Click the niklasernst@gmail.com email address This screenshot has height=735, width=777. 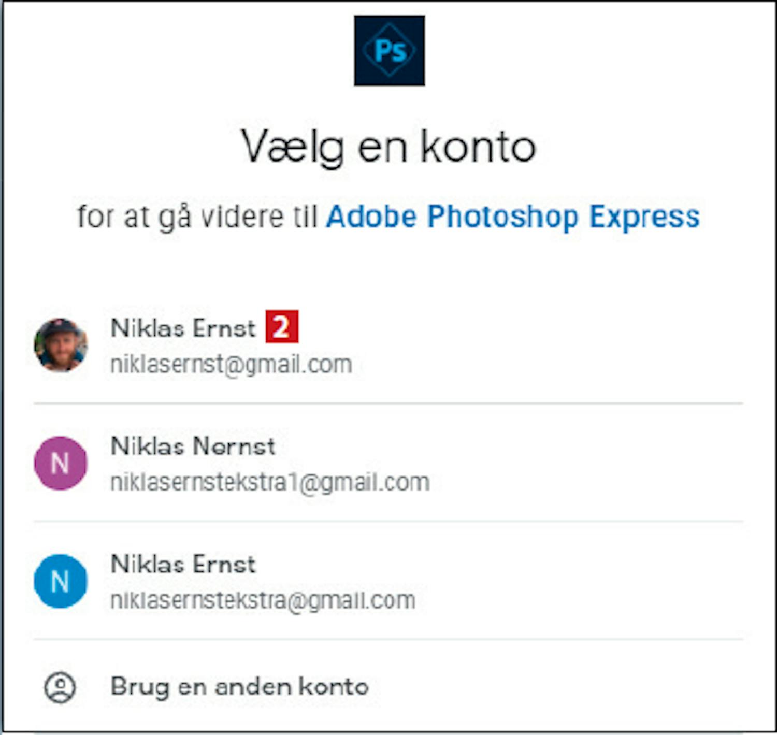point(231,365)
